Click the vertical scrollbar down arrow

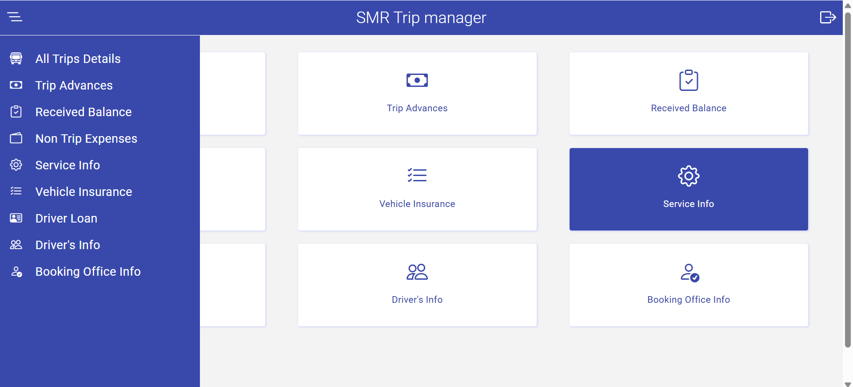(848, 383)
